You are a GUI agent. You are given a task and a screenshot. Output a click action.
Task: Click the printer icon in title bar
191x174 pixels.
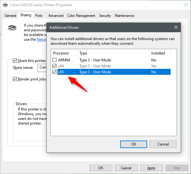click(5, 5)
